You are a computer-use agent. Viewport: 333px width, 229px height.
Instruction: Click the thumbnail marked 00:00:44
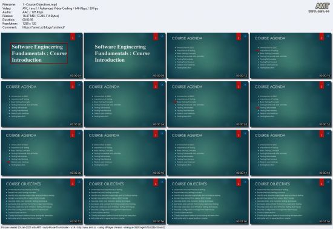click(208, 153)
